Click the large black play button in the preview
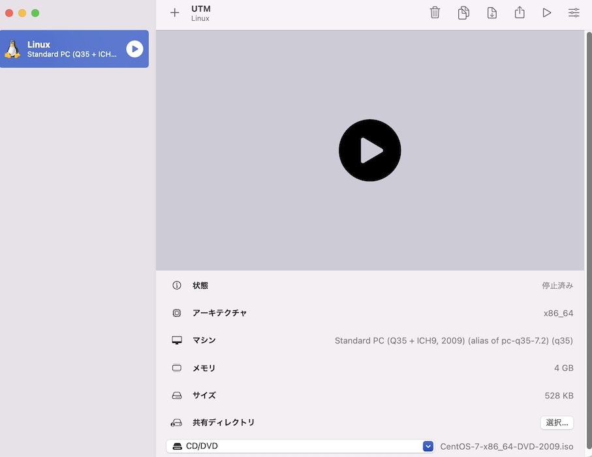 (x=369, y=151)
